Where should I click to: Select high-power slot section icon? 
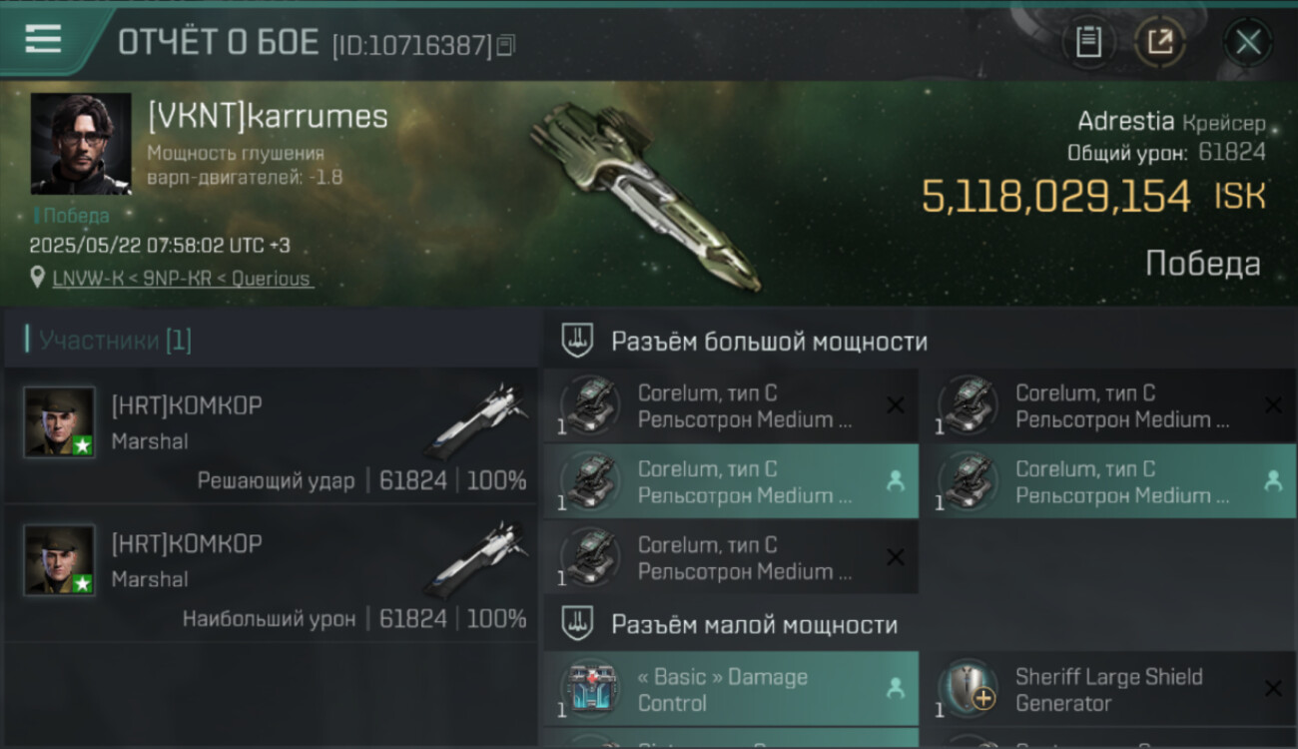[x=577, y=342]
